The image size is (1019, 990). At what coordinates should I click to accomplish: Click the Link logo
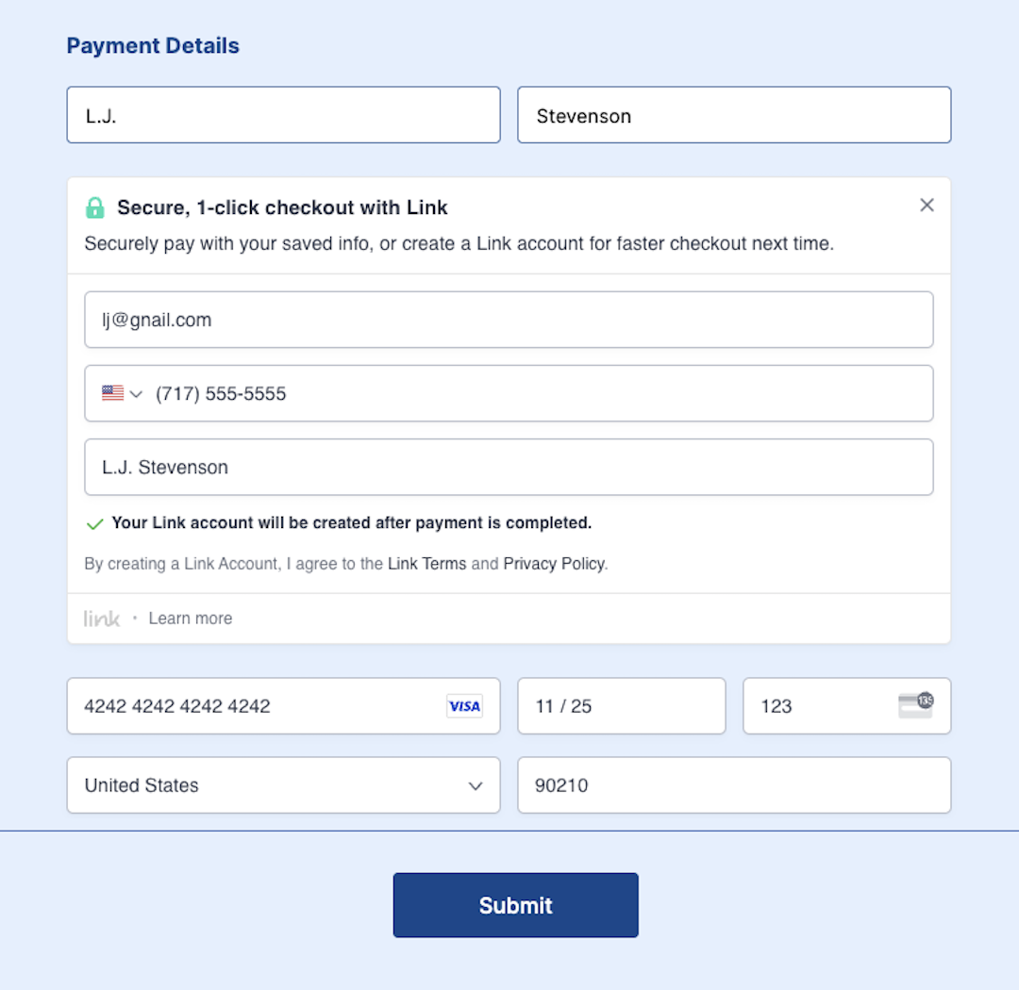[102, 619]
